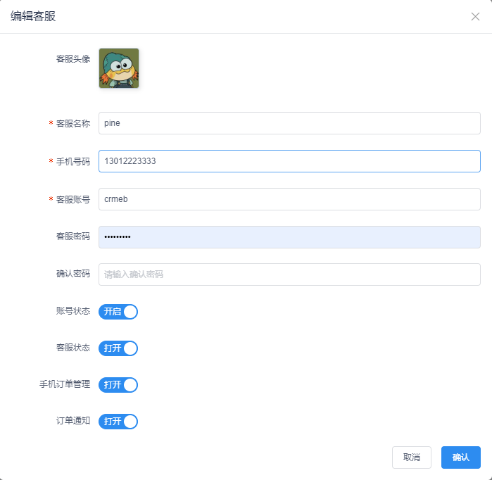This screenshot has width=492, height=480.
Task: Click the 客服名称 field label
Action: coord(73,123)
